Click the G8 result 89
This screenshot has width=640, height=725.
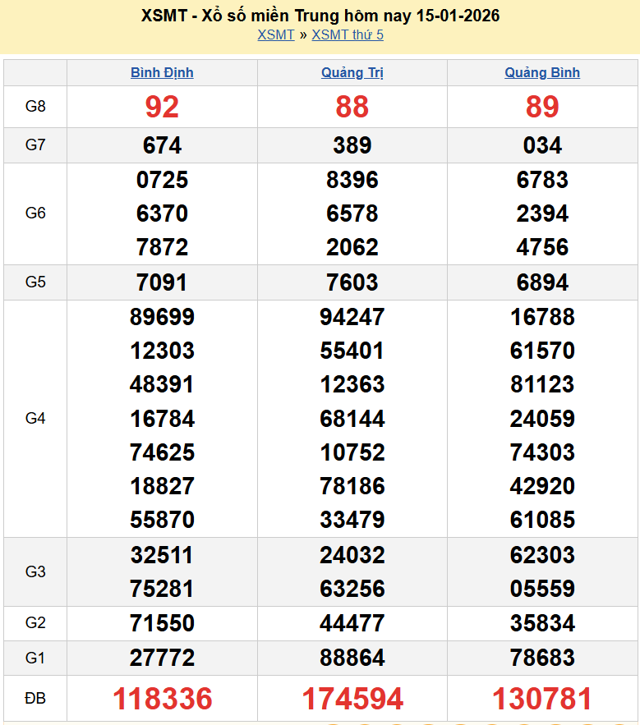[x=542, y=107]
